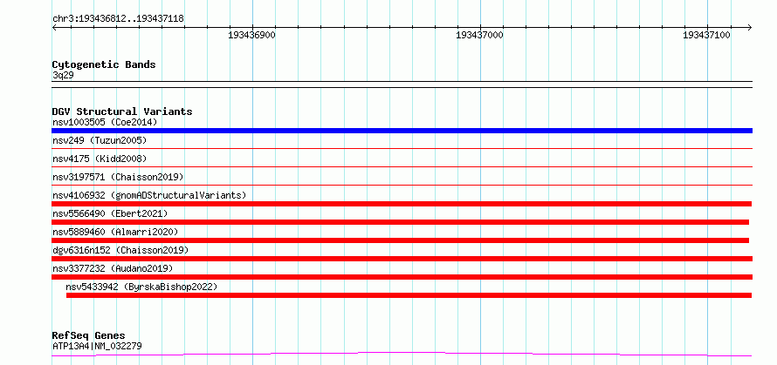The height and width of the screenshot is (365, 777).
Task: Click the RefSeq Genes track heading
Action: 88,336
